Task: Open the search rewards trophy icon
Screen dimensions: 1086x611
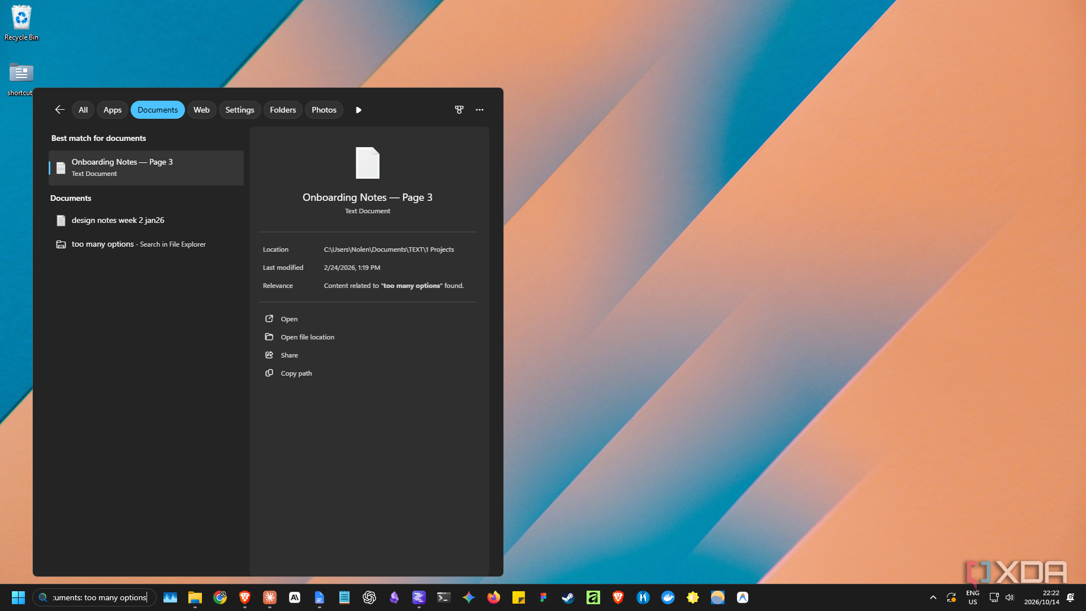Action: coord(459,110)
